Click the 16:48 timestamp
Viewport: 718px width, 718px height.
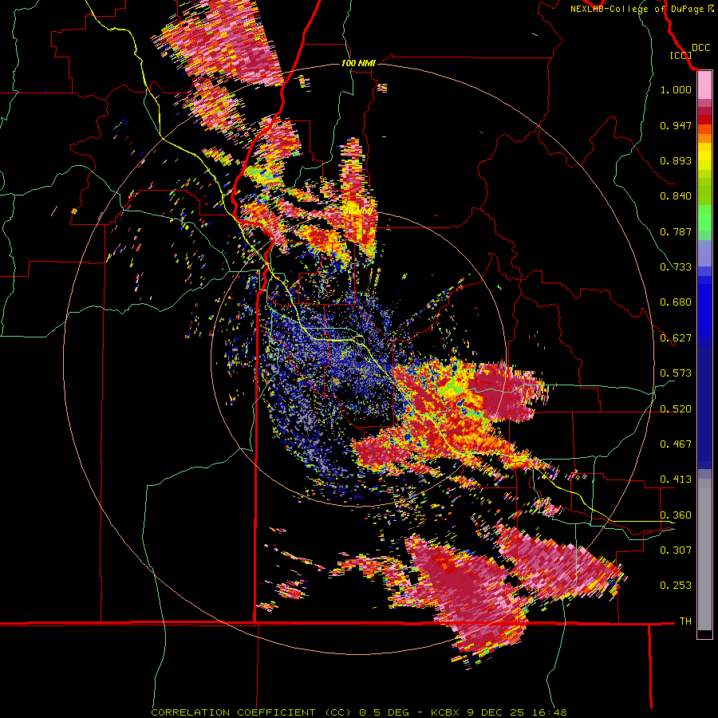pyautogui.click(x=550, y=712)
